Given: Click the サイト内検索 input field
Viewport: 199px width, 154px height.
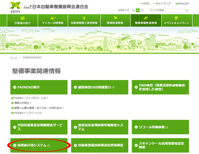Looking at the screenshot, I should pos(167,10).
